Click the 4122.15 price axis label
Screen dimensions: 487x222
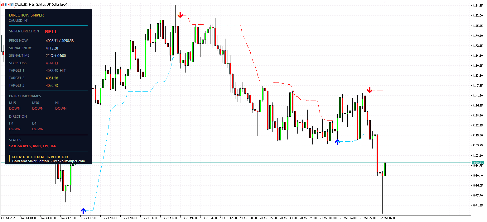478,125
